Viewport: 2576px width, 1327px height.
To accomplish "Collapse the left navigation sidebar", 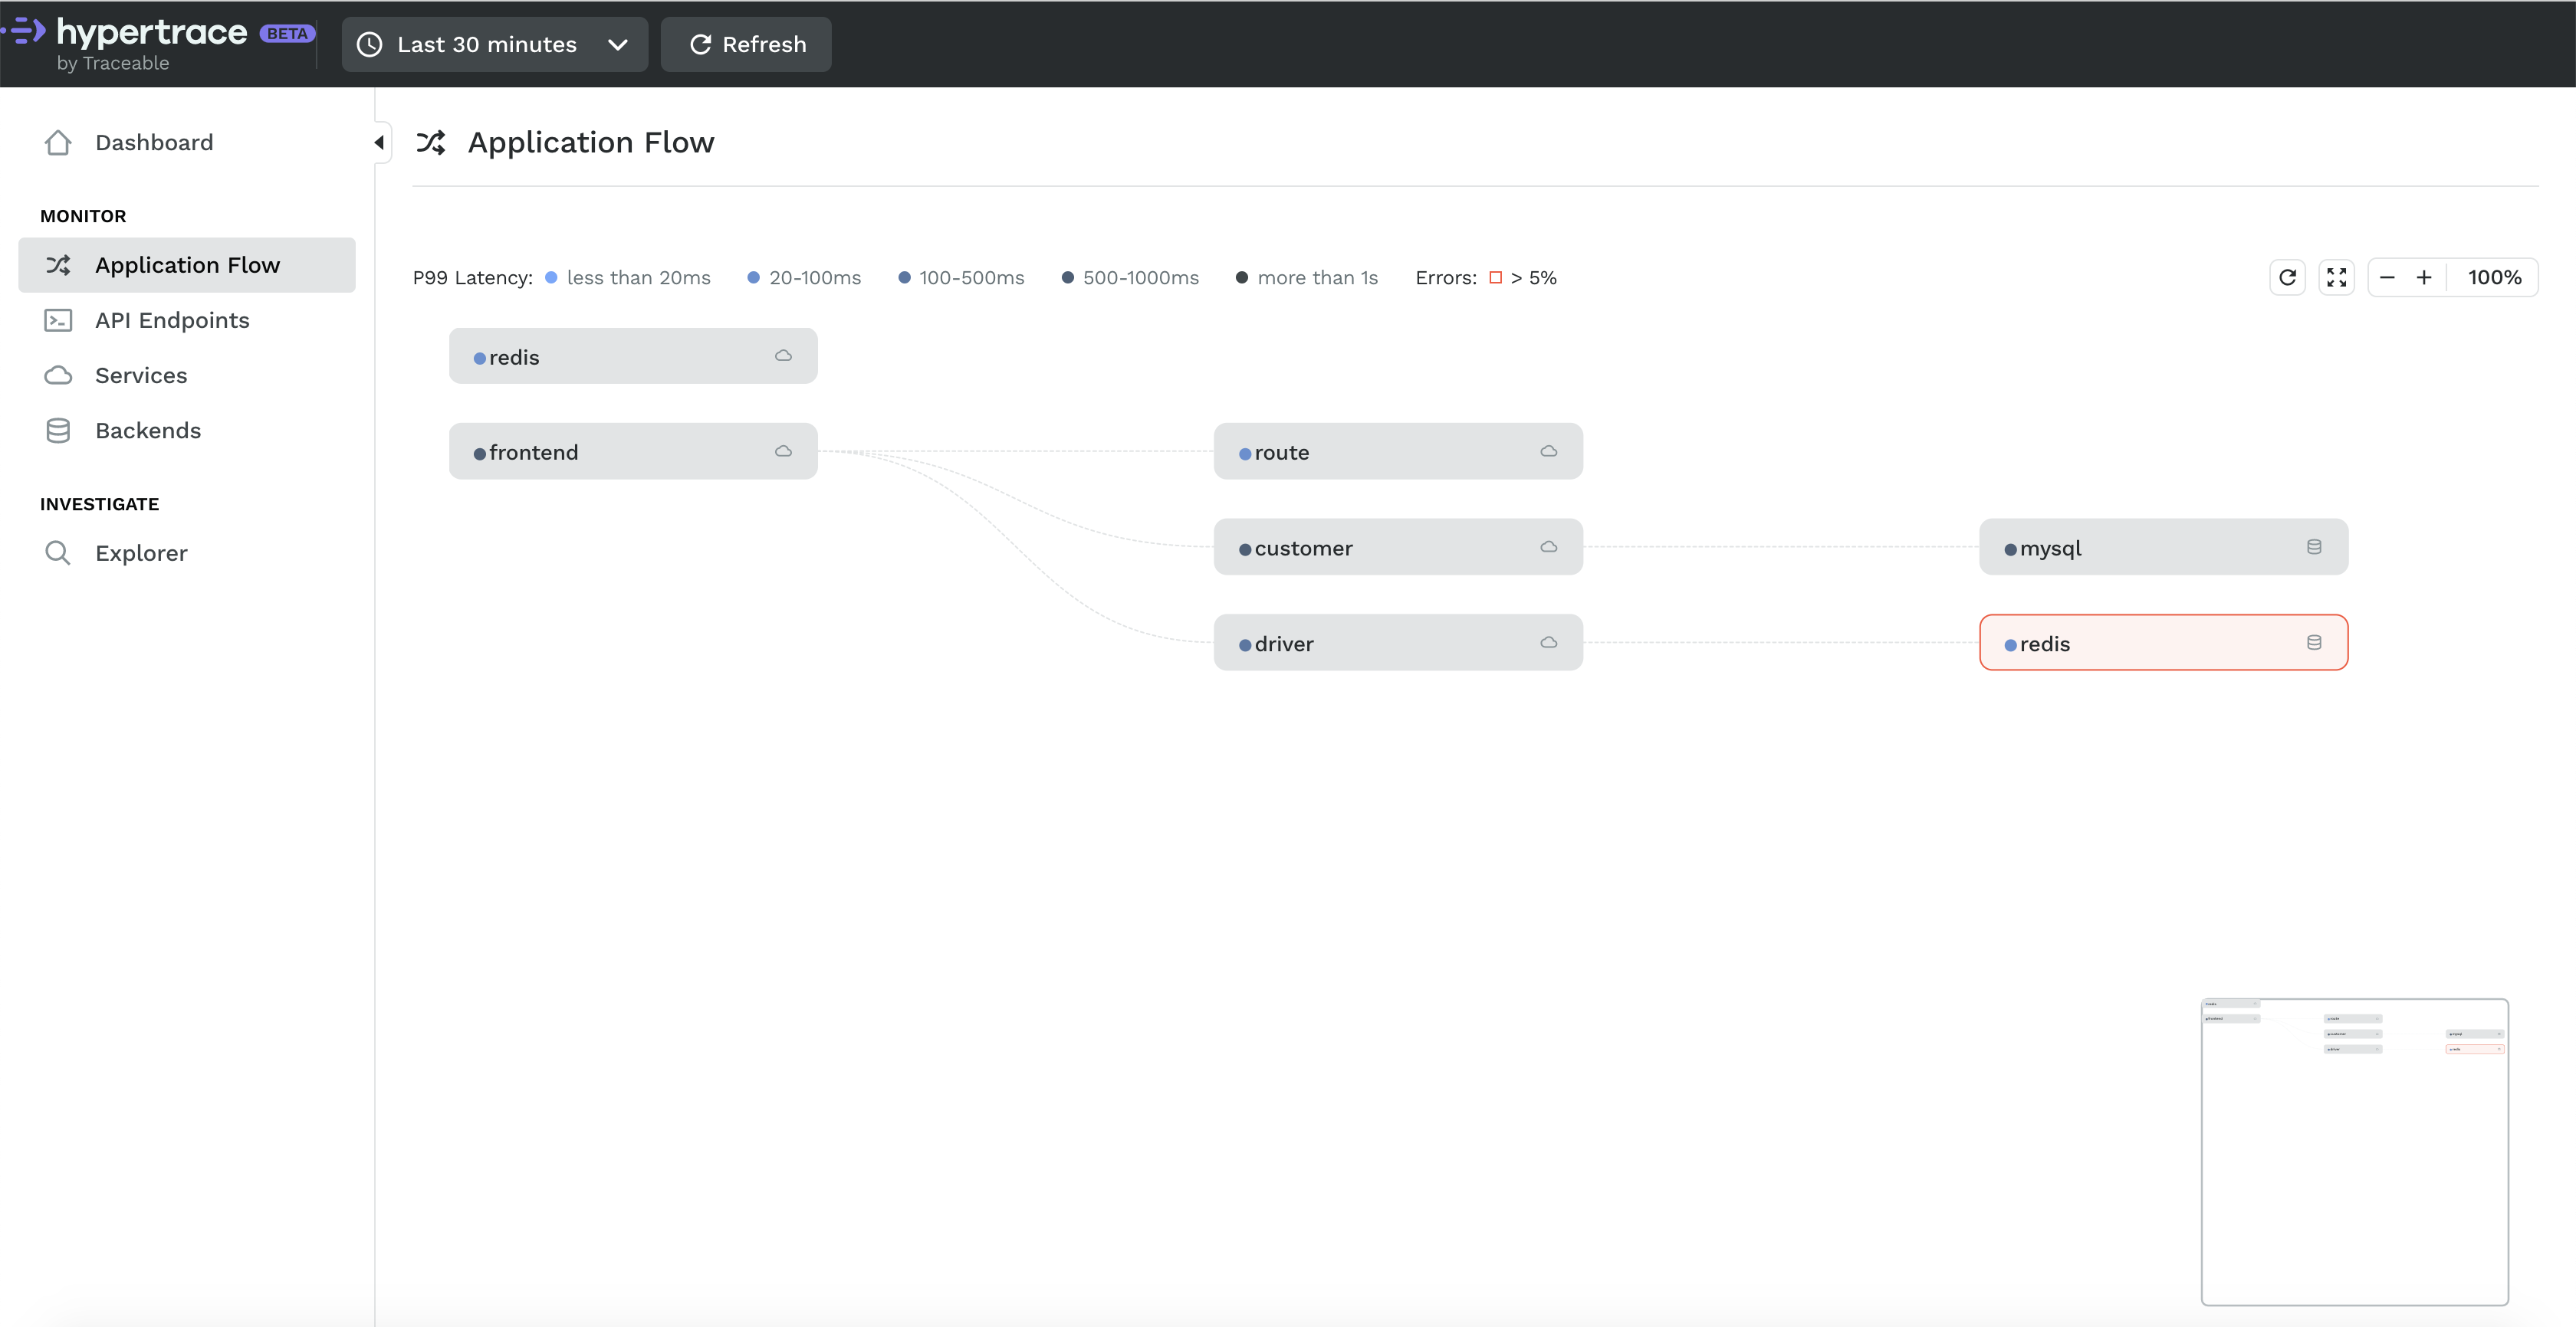I will [379, 143].
